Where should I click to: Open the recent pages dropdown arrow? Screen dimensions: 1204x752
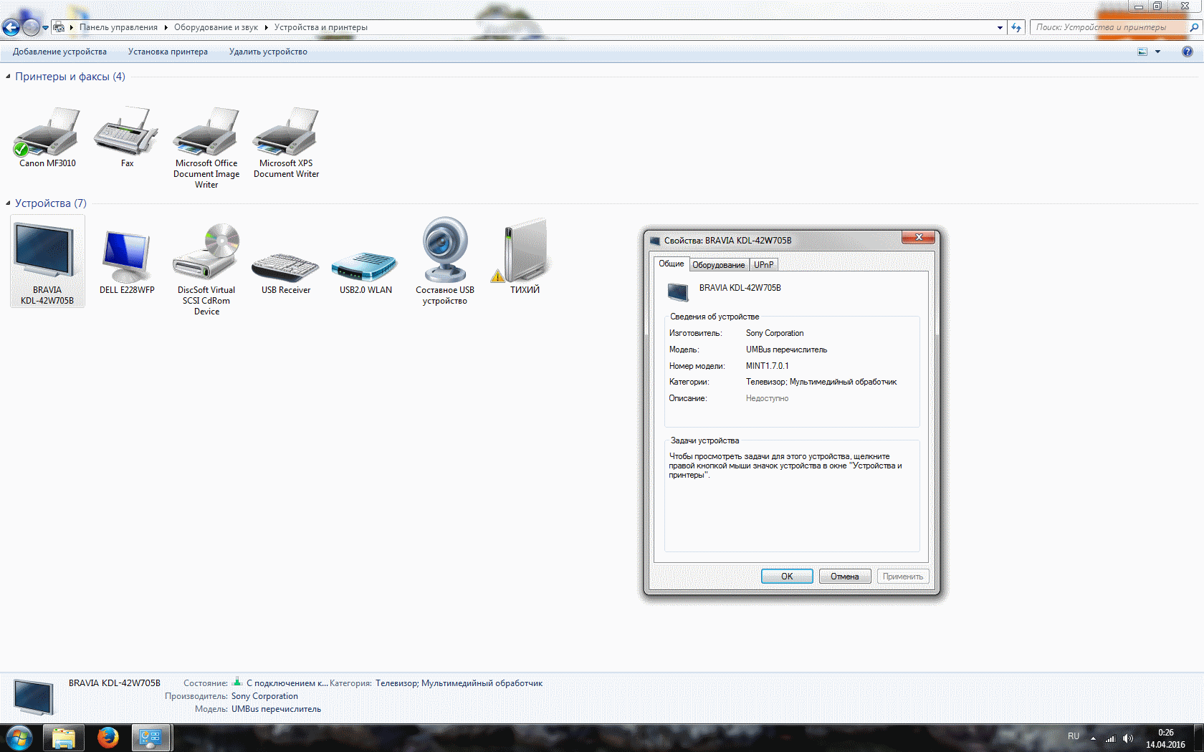tap(45, 28)
